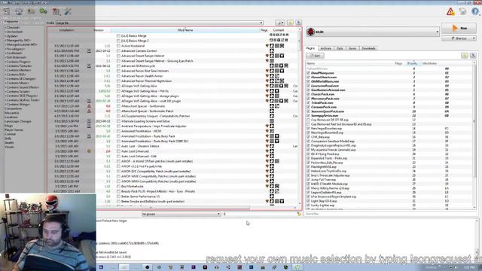
Task: Toggle the checkbox for Active Wasteland mod
Action: (x=118, y=46)
